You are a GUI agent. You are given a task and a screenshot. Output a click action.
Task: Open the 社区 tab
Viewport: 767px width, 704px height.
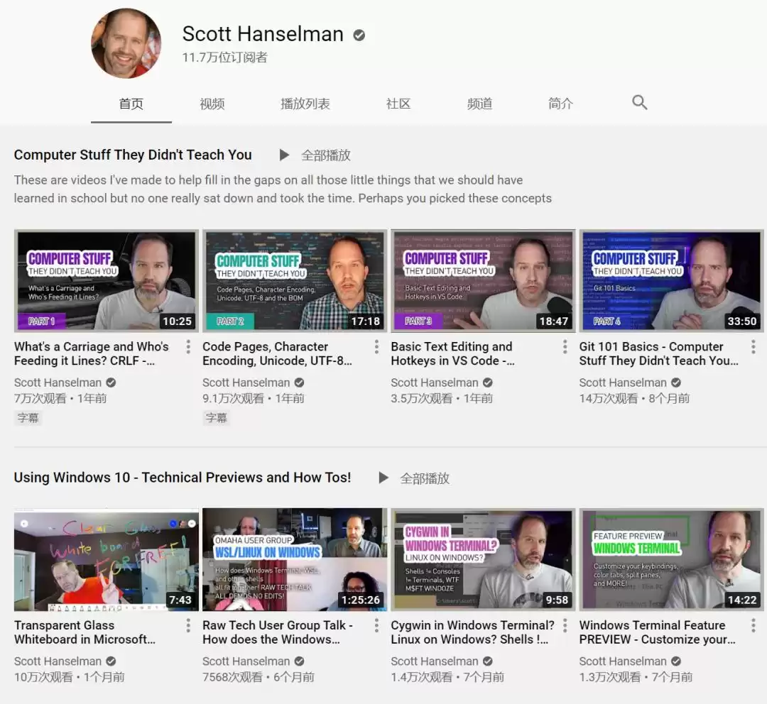click(x=398, y=104)
